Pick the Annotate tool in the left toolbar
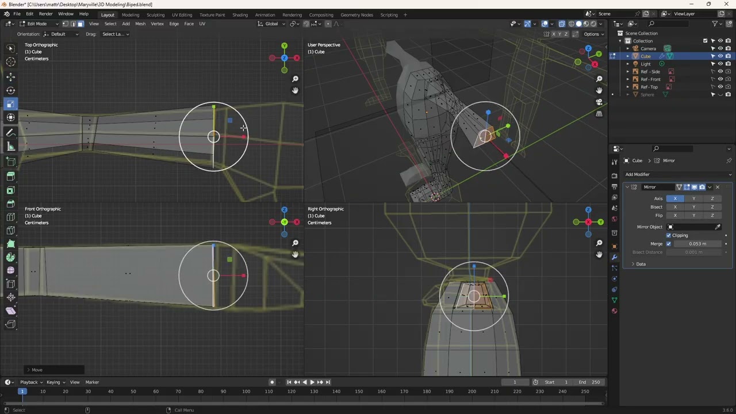This screenshot has width=736, height=414. (x=10, y=133)
